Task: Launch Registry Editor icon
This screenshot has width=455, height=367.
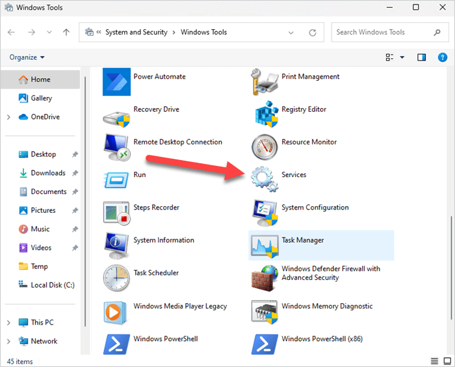Action: (x=266, y=114)
